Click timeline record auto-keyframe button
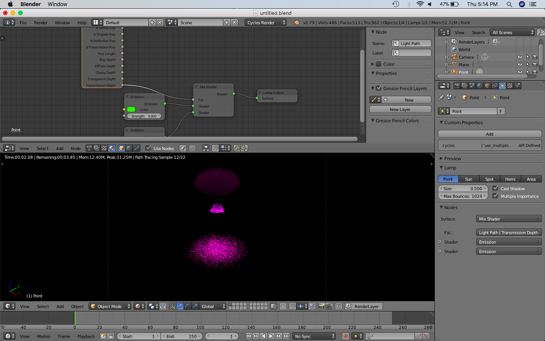The image size is (545, 341). click(x=345, y=336)
